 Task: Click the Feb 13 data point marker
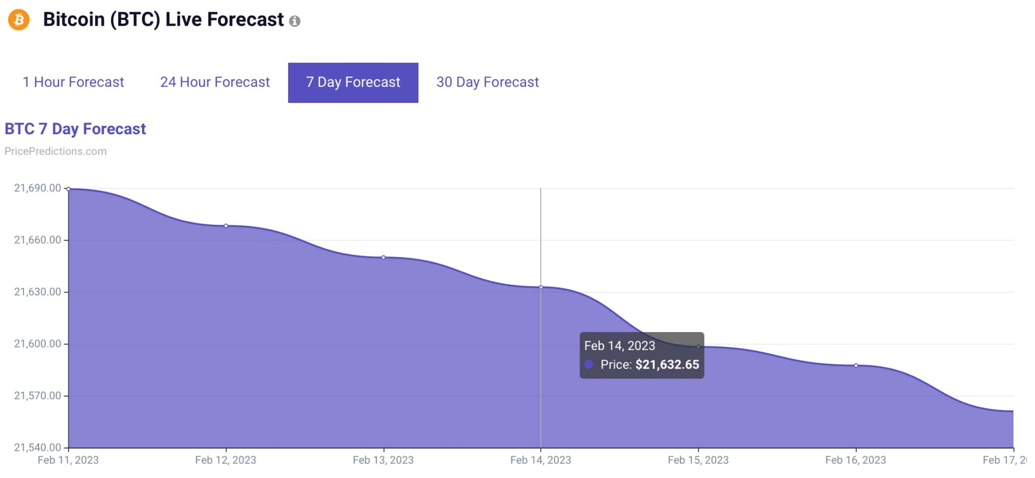(384, 257)
